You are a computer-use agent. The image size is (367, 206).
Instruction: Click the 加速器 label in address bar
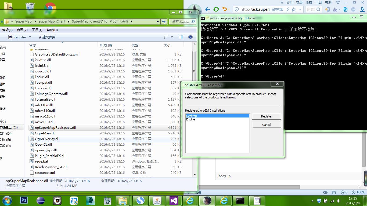278,9
